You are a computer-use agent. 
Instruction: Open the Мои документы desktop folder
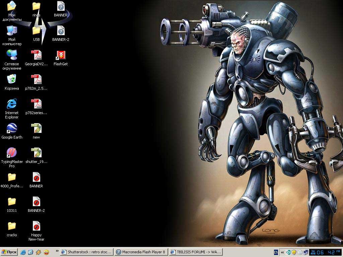point(12,11)
